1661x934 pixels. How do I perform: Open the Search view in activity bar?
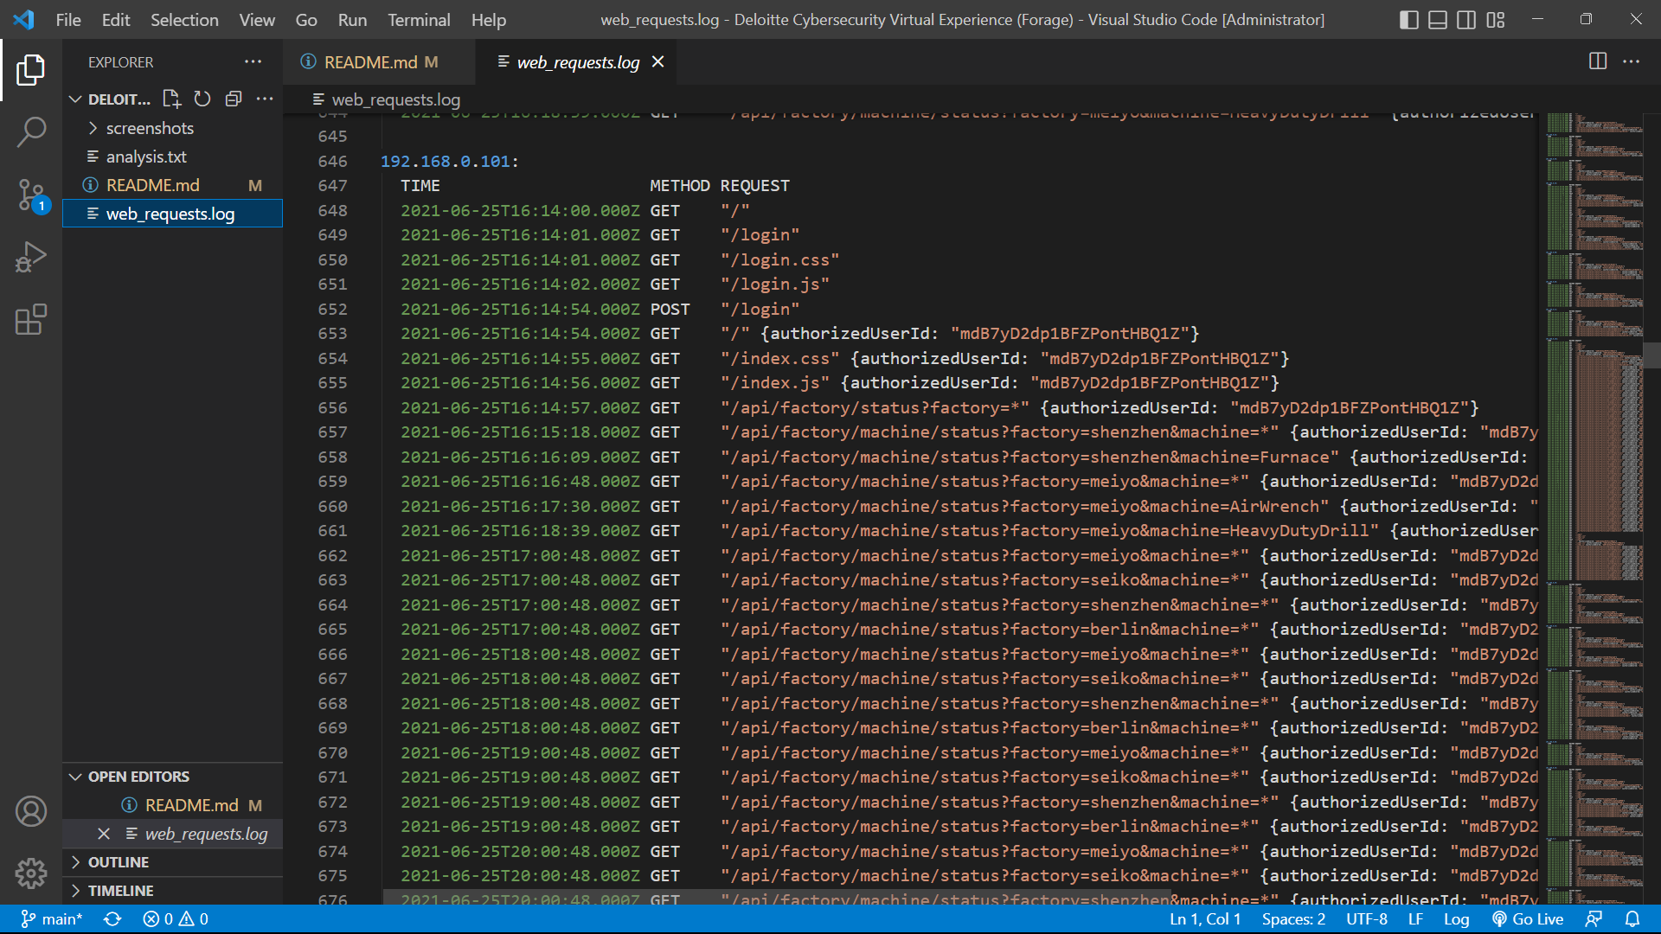pos(31,132)
